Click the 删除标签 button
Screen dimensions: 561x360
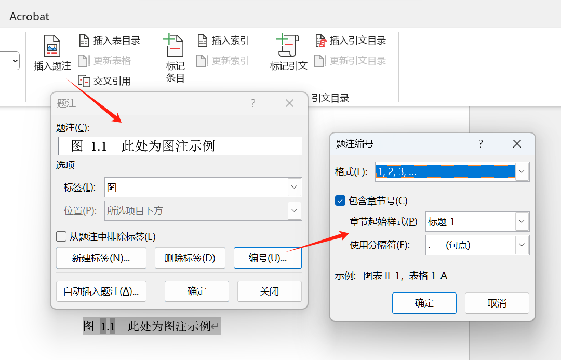pyautogui.click(x=190, y=258)
